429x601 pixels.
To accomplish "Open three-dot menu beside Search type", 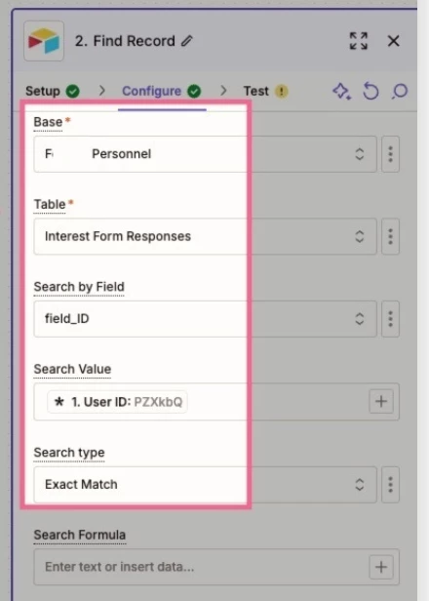I will point(390,485).
